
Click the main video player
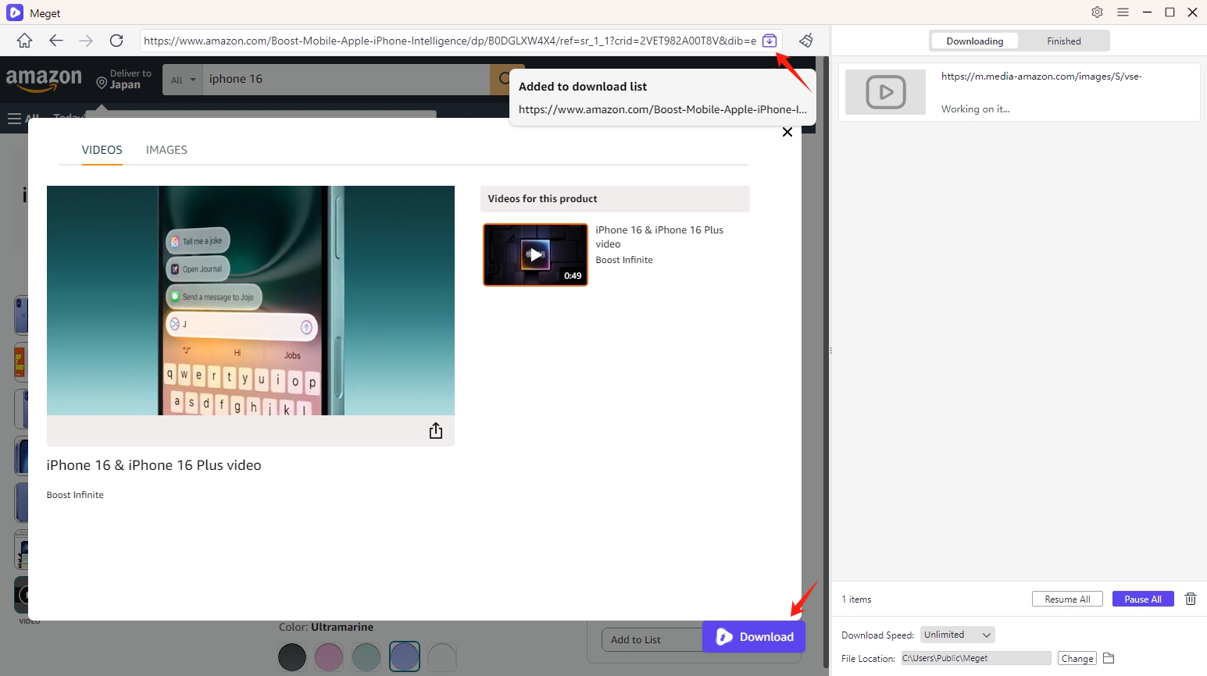pos(251,301)
